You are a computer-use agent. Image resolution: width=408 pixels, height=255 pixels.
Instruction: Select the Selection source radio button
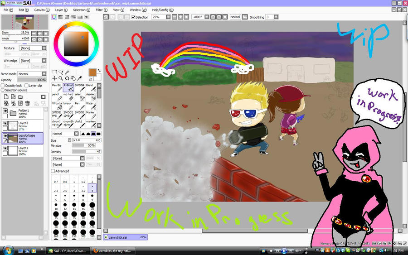3,90
